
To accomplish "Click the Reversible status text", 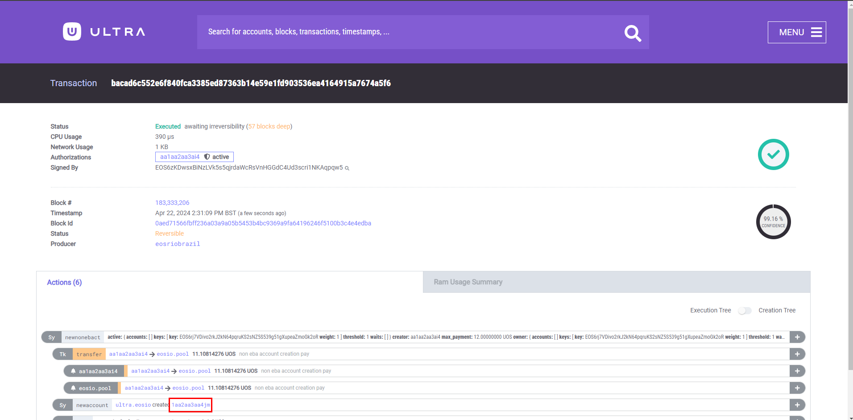I will [x=170, y=233].
